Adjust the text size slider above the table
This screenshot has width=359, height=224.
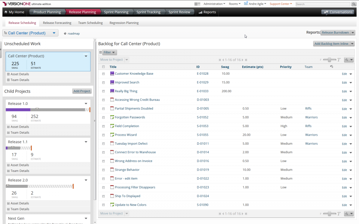coord(330,60)
